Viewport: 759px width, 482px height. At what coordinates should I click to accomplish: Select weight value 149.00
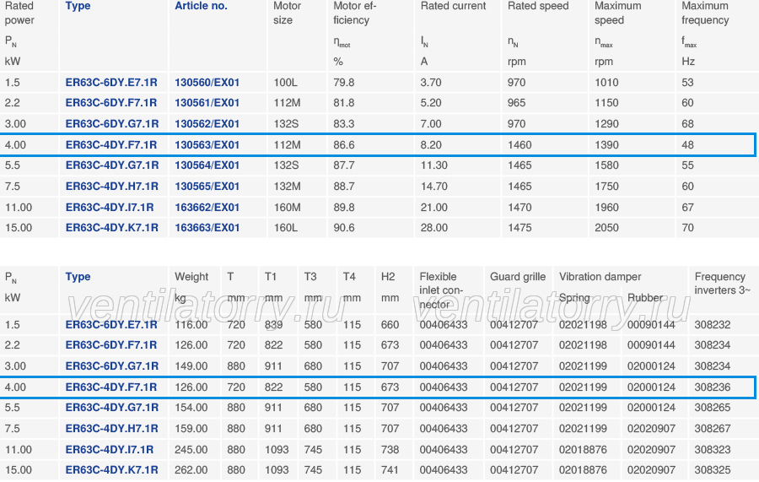click(191, 366)
